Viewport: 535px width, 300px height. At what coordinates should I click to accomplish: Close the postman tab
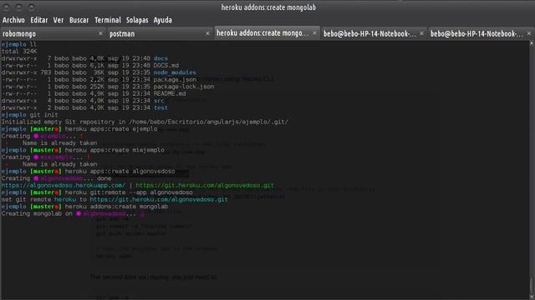207,33
